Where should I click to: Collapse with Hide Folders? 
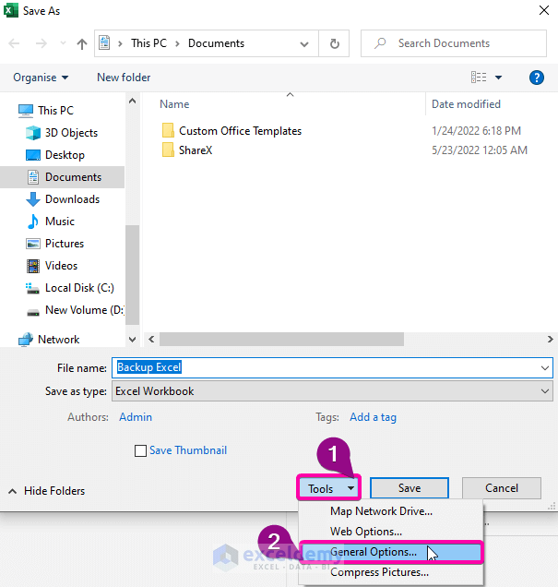[x=47, y=491]
